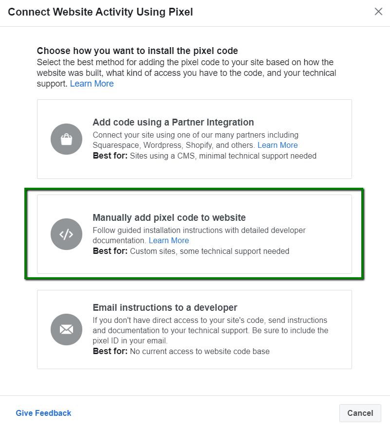Pick 'Email instructions to a developer' title
390x428 pixels.
(165, 307)
